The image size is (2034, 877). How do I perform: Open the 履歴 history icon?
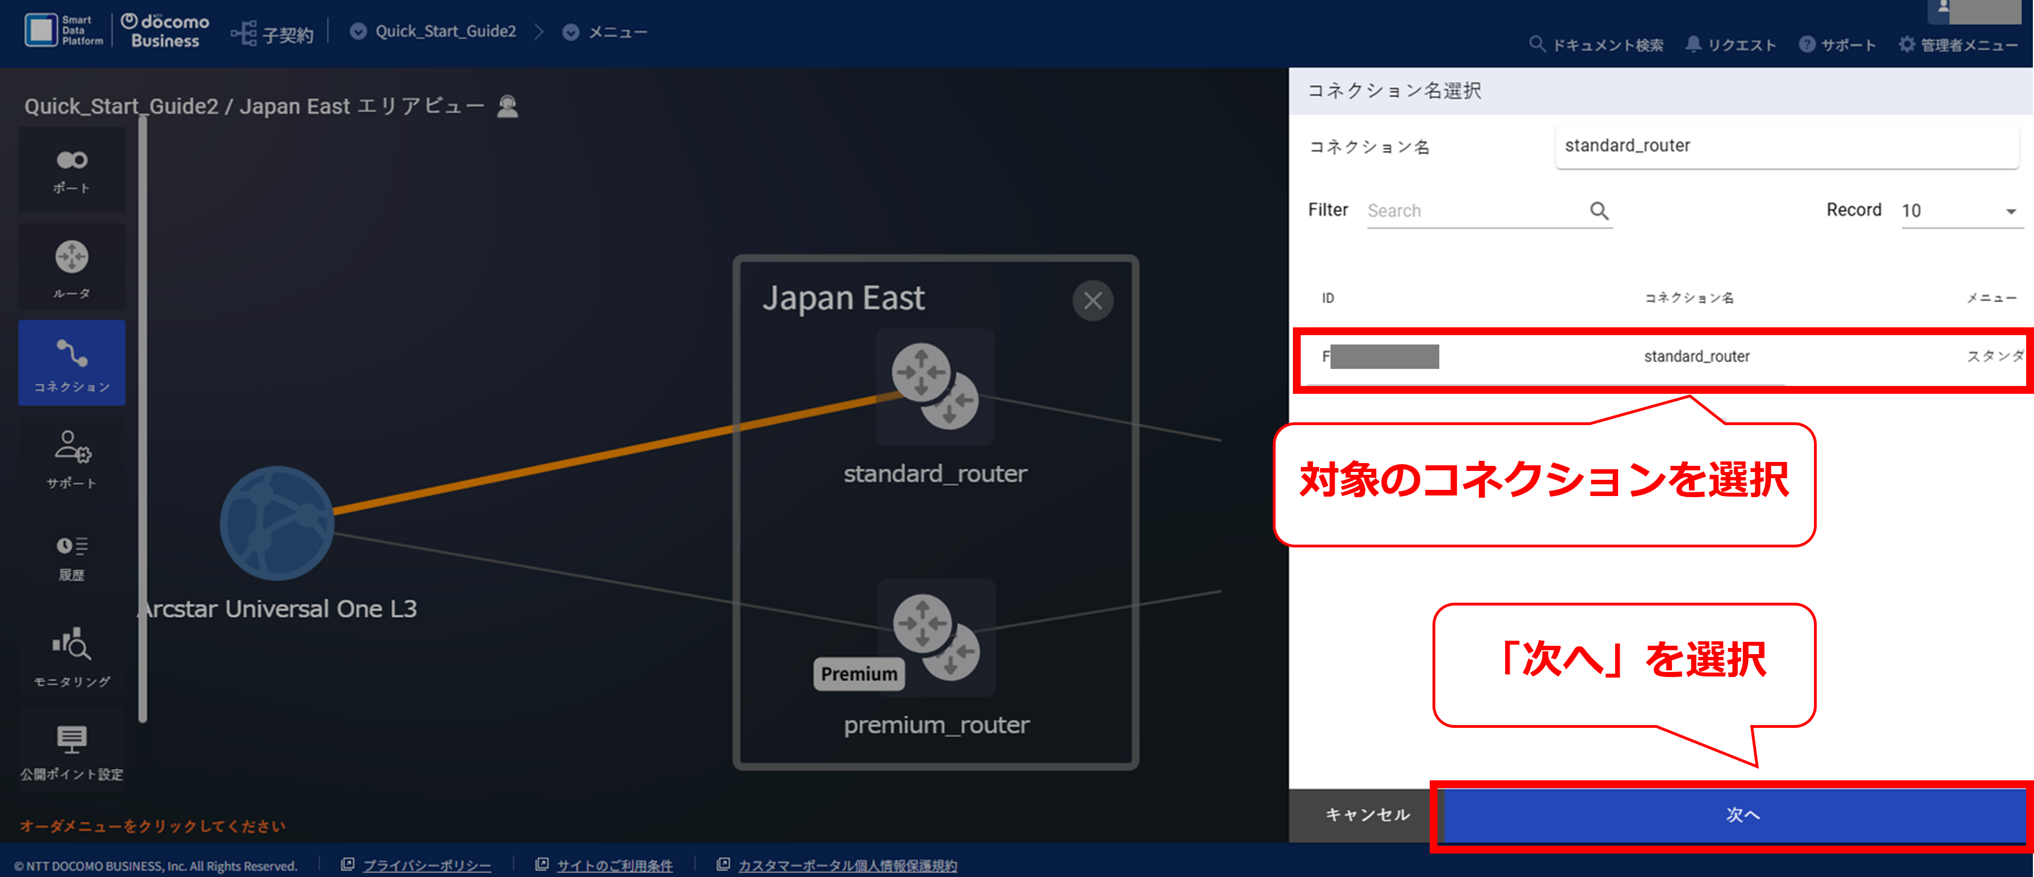[72, 557]
